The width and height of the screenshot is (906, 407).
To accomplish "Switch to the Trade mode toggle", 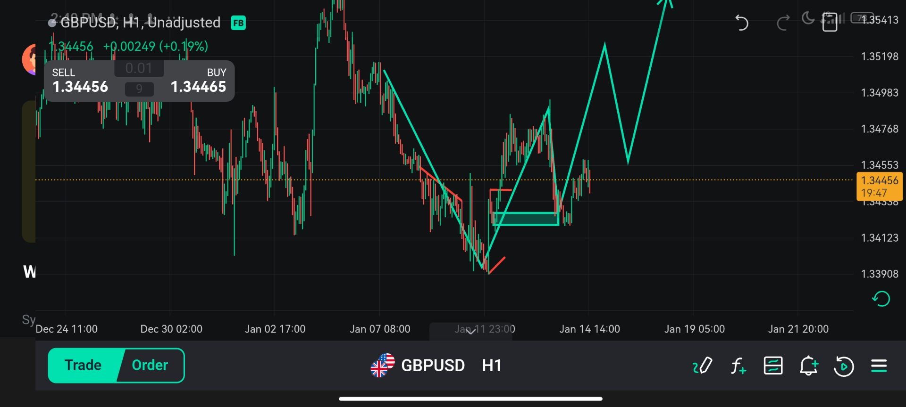I will (83, 366).
